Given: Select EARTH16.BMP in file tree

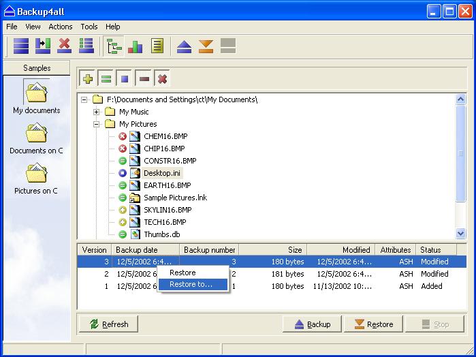Looking at the screenshot, I should [x=168, y=185].
